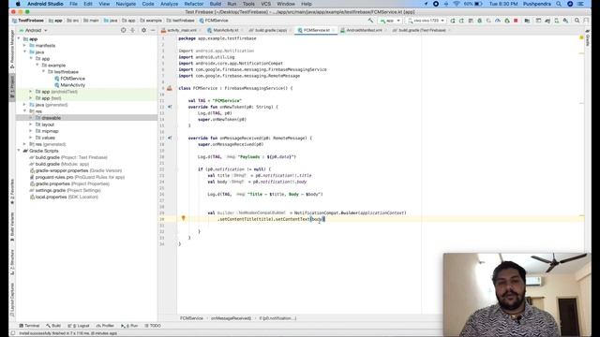
Task: Toggle the Resource Manager side panel
Action: pos(12,49)
